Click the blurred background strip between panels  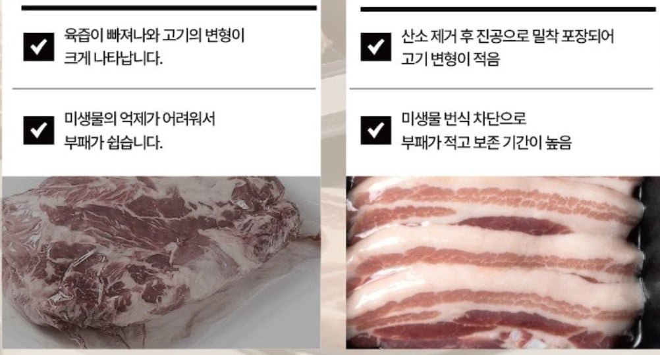(333, 176)
